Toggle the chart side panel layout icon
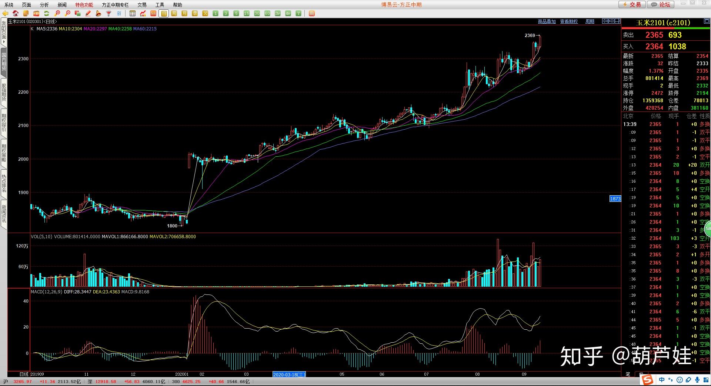711x386 pixels. (618, 21)
